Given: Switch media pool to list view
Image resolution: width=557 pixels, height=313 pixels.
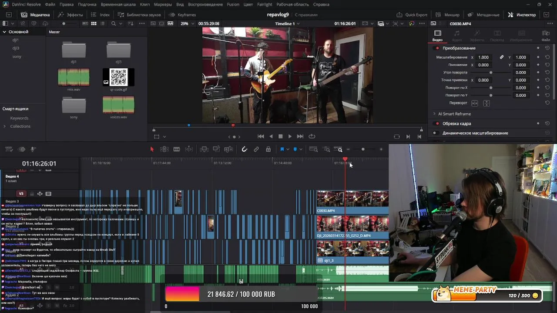Looking at the screenshot, I should (103, 23).
